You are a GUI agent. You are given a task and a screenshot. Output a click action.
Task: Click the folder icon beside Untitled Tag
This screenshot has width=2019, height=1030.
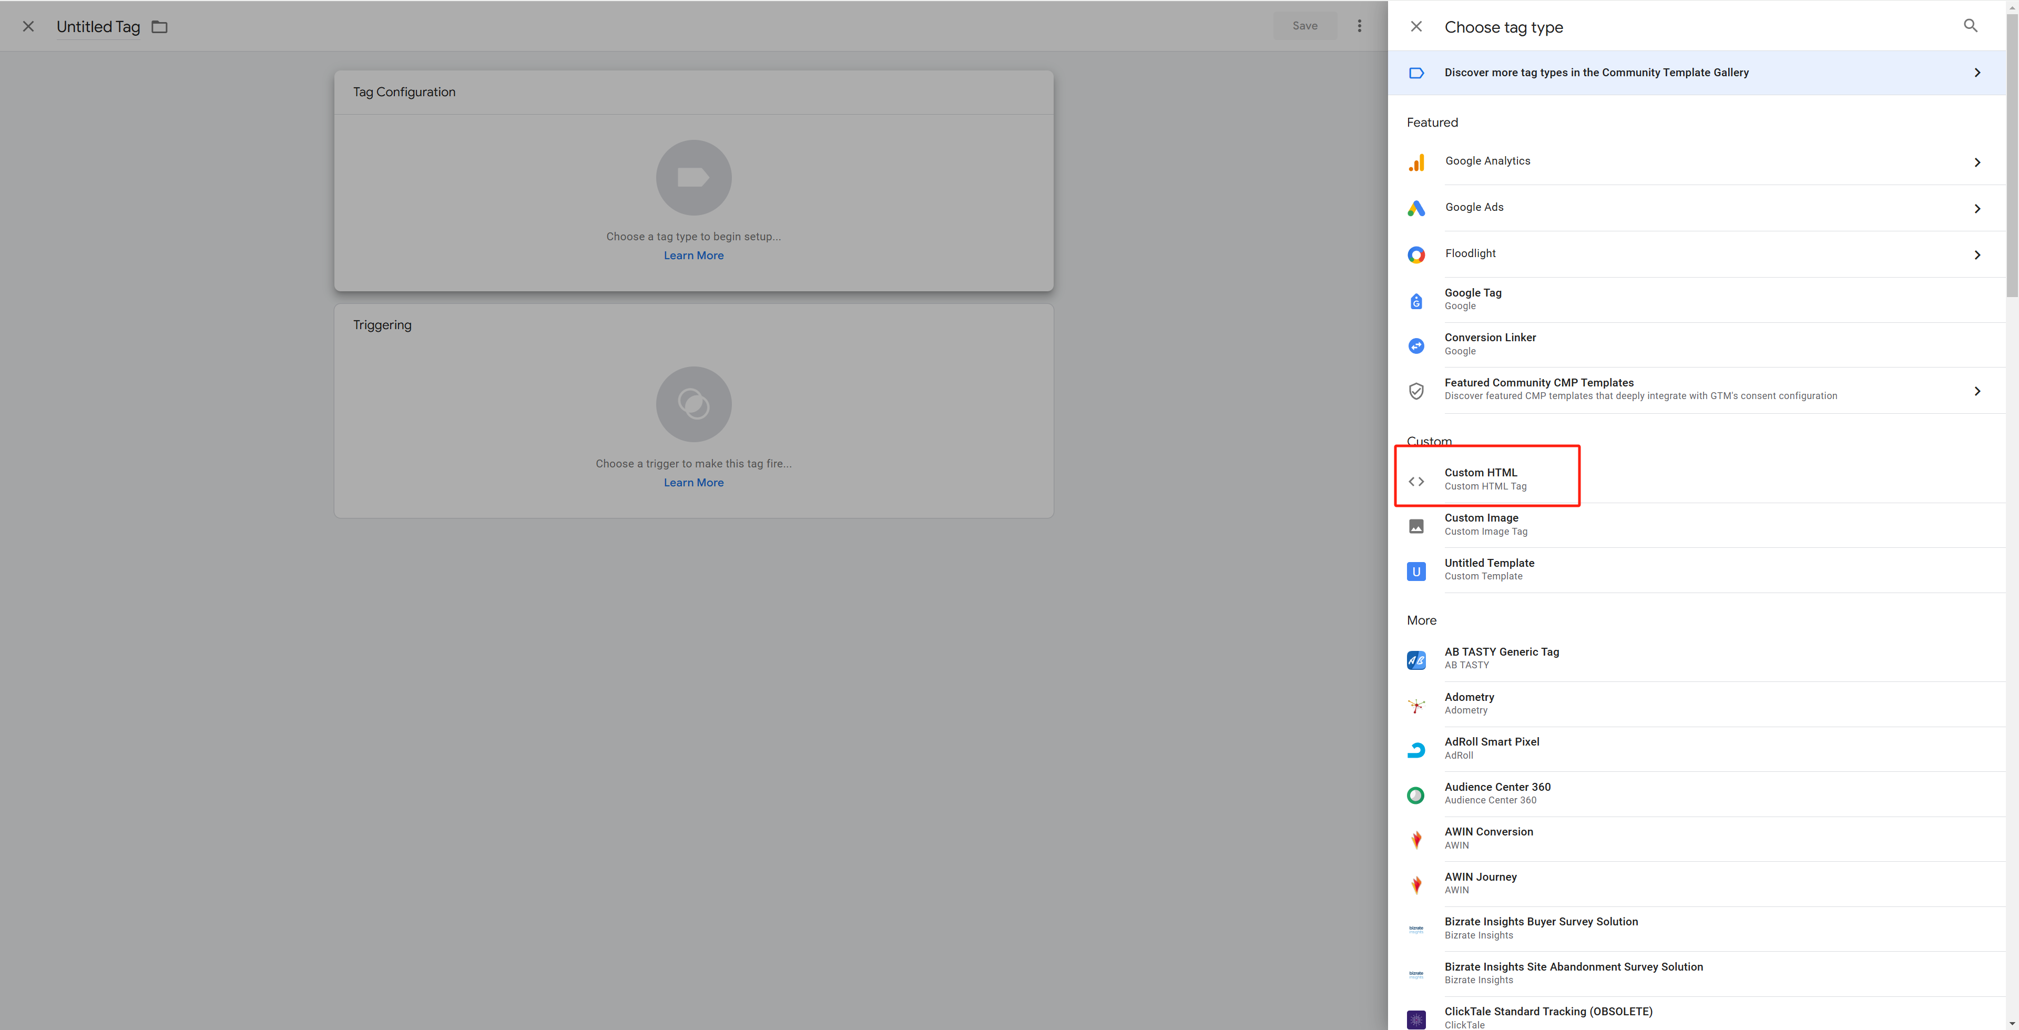click(x=160, y=27)
